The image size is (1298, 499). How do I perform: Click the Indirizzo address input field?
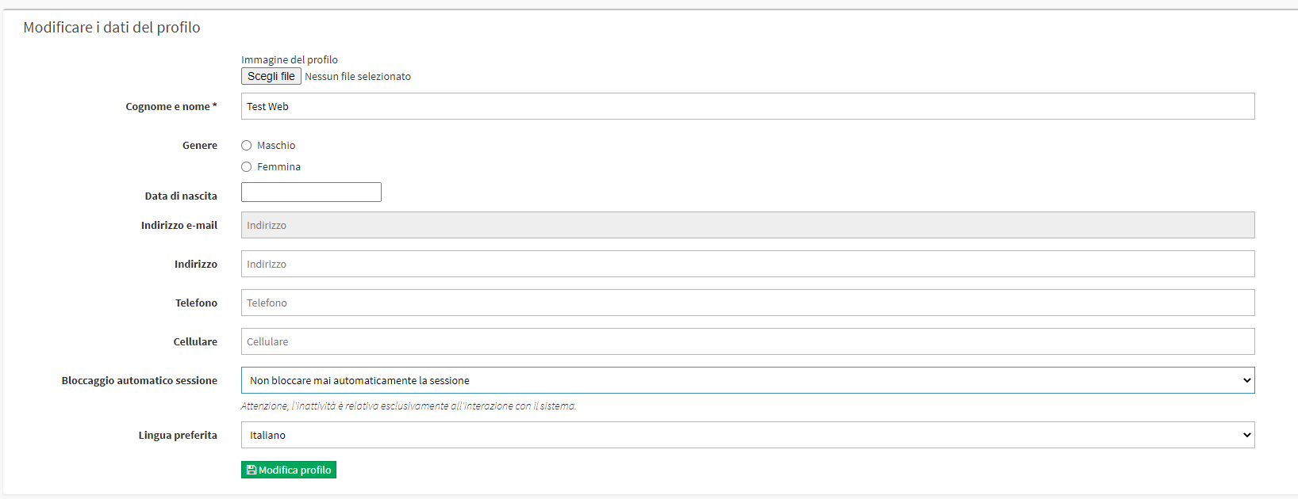click(x=747, y=264)
